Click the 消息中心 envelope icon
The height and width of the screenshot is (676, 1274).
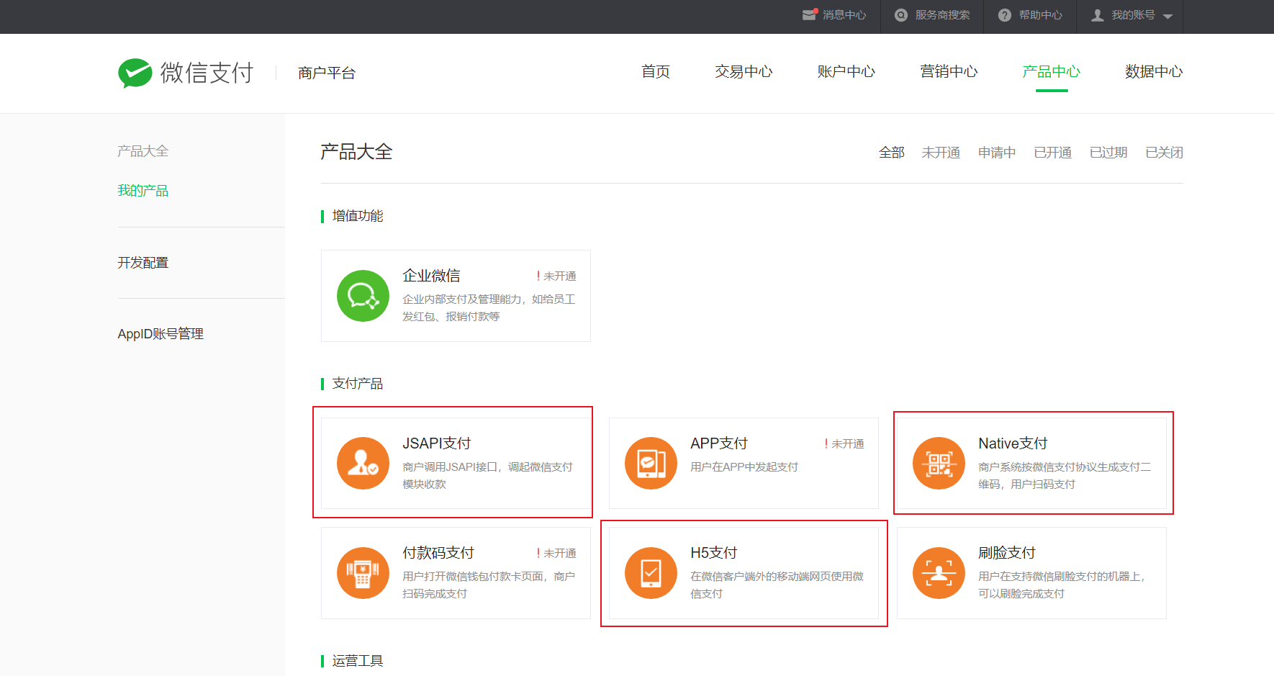(x=810, y=14)
